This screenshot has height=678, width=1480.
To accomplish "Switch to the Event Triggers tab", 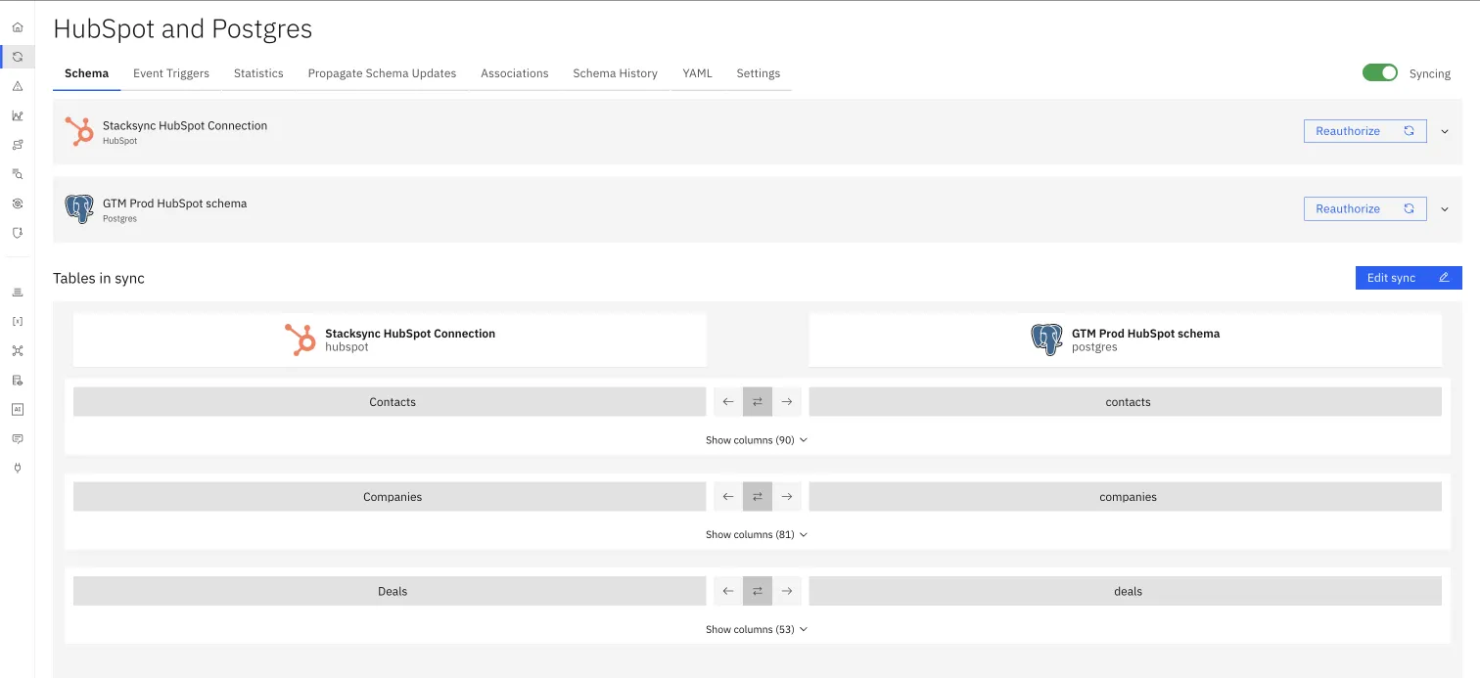I will pyautogui.click(x=171, y=73).
